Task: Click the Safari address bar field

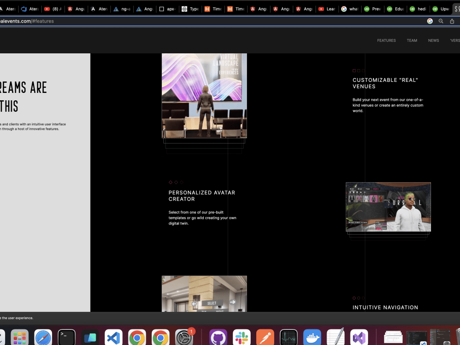Action: click(x=184, y=21)
